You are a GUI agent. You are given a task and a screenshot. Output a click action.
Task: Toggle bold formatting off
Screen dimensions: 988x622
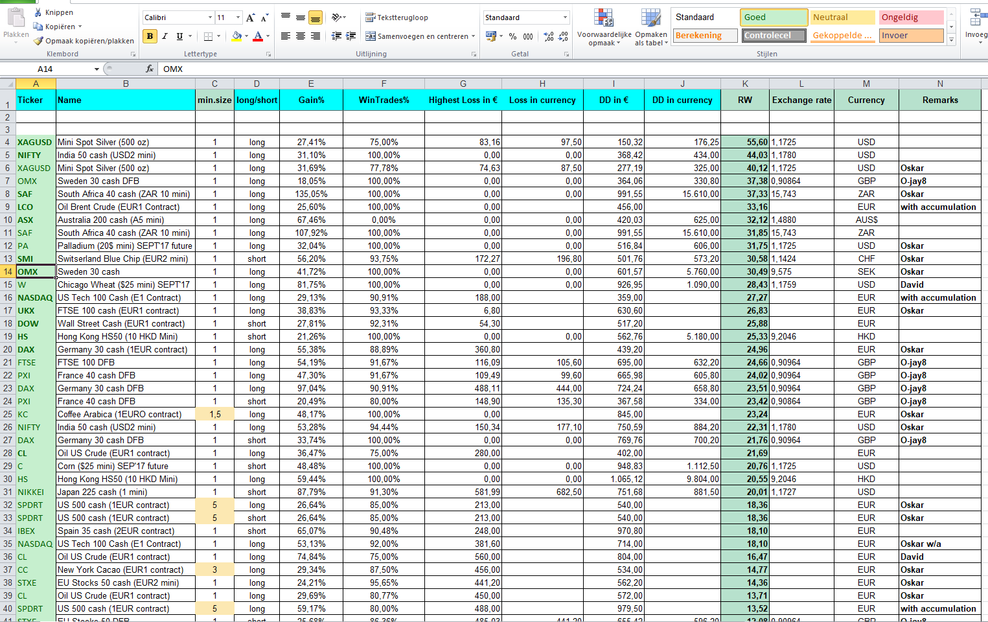(x=150, y=36)
